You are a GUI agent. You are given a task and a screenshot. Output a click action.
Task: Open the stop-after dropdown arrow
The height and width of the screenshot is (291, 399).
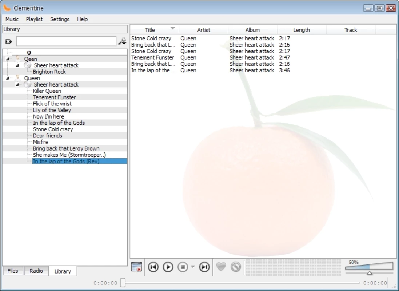click(x=193, y=267)
